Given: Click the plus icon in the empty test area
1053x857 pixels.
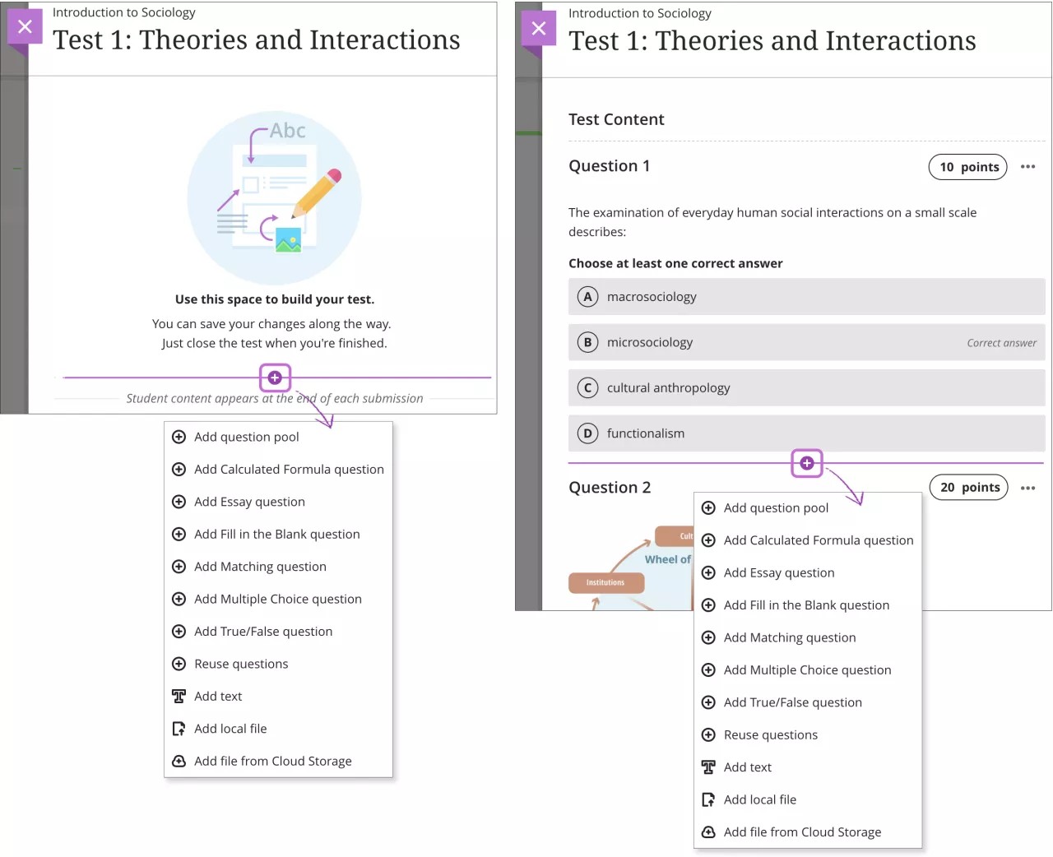Looking at the screenshot, I should tap(275, 378).
